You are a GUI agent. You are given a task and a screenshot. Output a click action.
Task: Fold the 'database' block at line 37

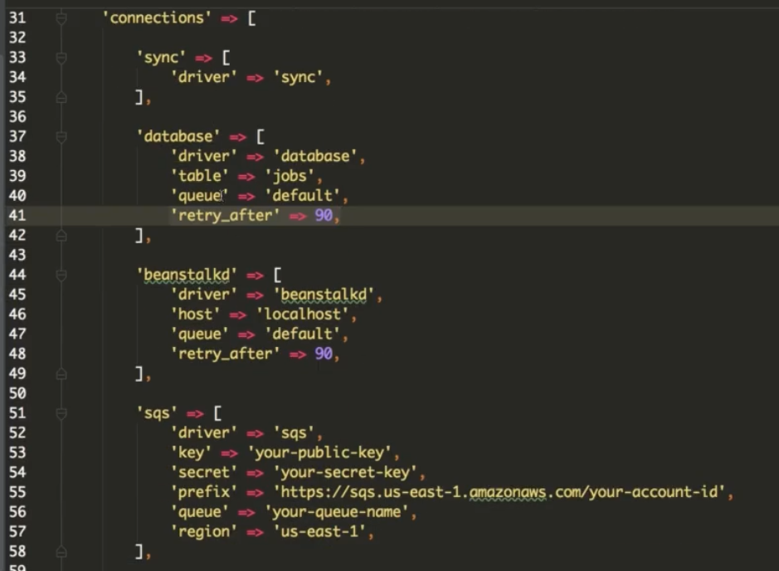(61, 137)
